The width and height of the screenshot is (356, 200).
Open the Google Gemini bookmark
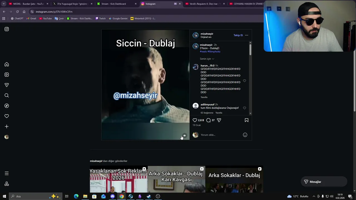118,19
